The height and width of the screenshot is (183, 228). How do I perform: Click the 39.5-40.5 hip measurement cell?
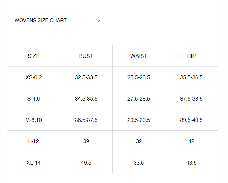pos(191,120)
